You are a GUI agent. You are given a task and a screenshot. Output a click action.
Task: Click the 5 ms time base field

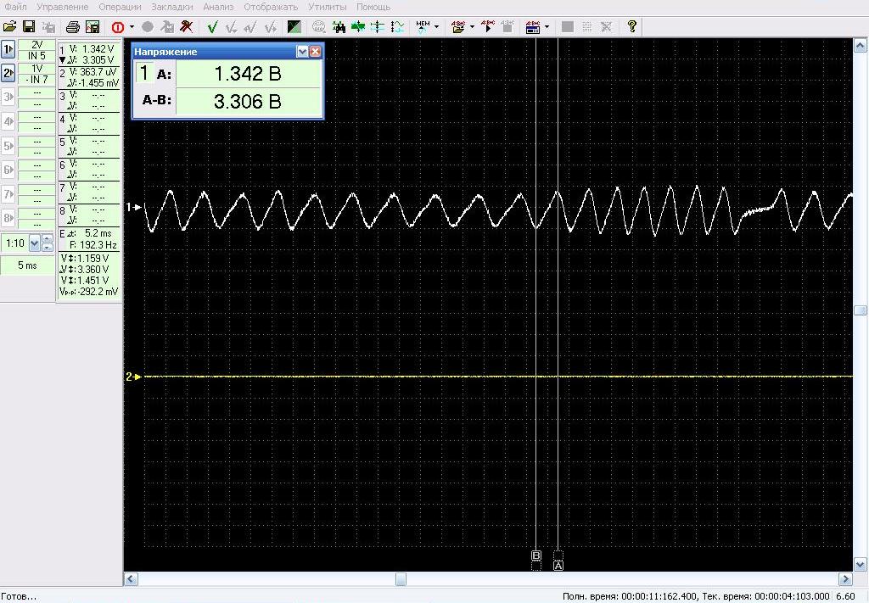(27, 265)
